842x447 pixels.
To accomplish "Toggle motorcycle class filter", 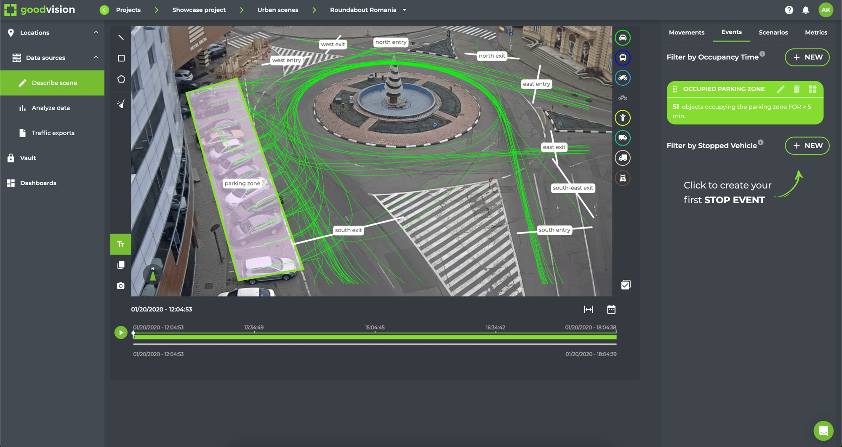I will [623, 78].
